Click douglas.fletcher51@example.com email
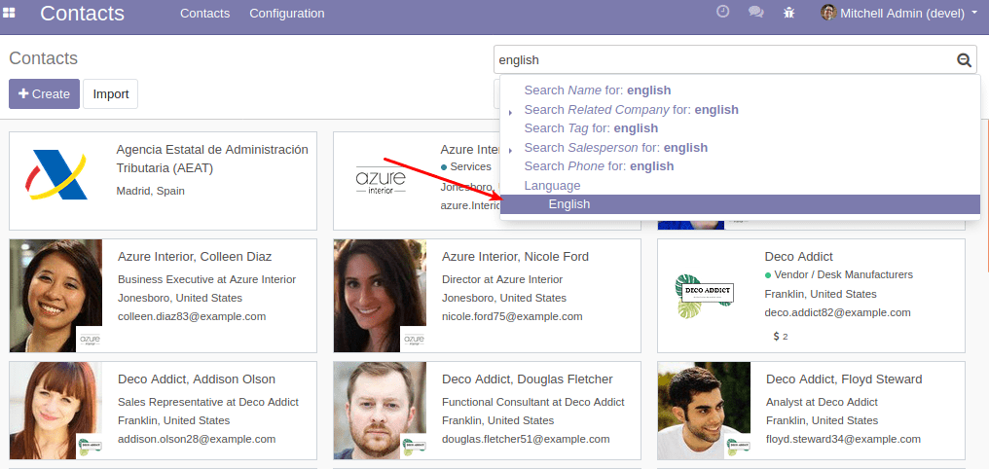This screenshot has height=469, width=989. coord(526,439)
